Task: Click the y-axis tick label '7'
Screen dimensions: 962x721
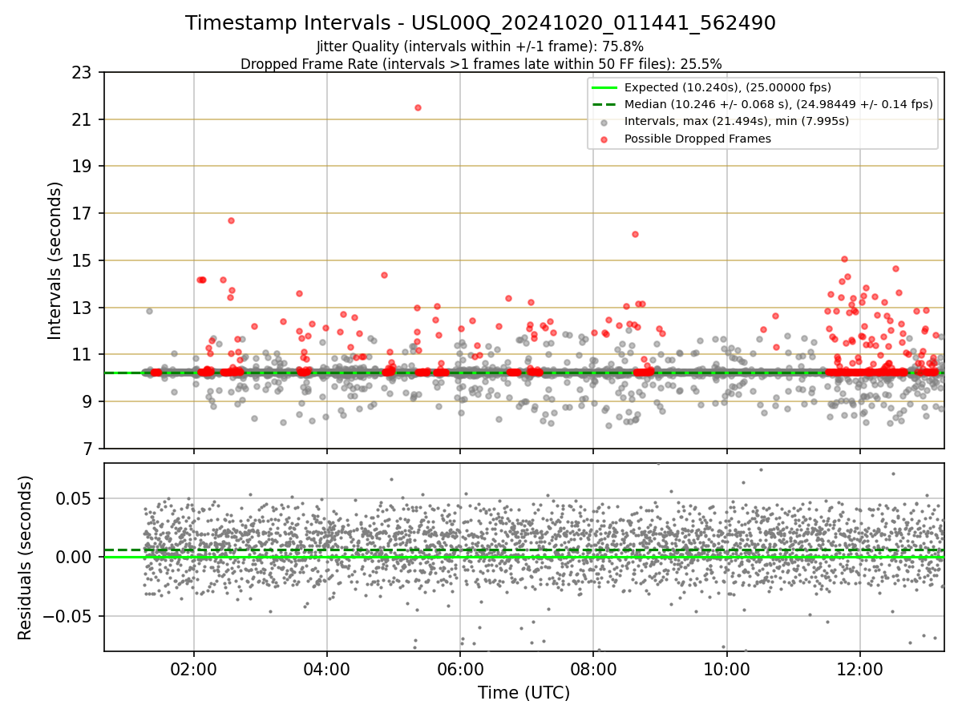Action: point(89,449)
